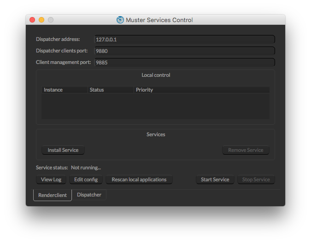Screen dimensions: 311x243
Task: Select the Renderclient tab
Action: tap(53, 195)
